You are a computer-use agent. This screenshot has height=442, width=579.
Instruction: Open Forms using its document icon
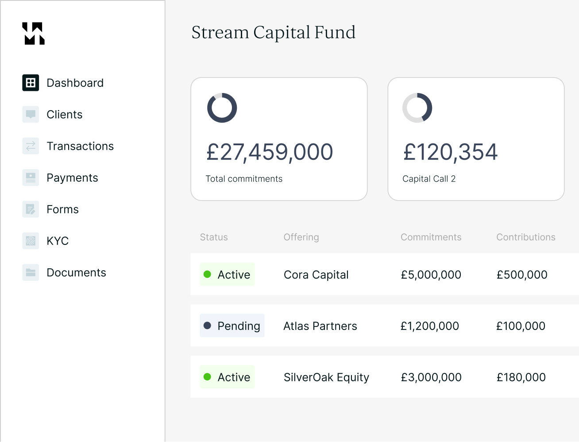(x=30, y=209)
